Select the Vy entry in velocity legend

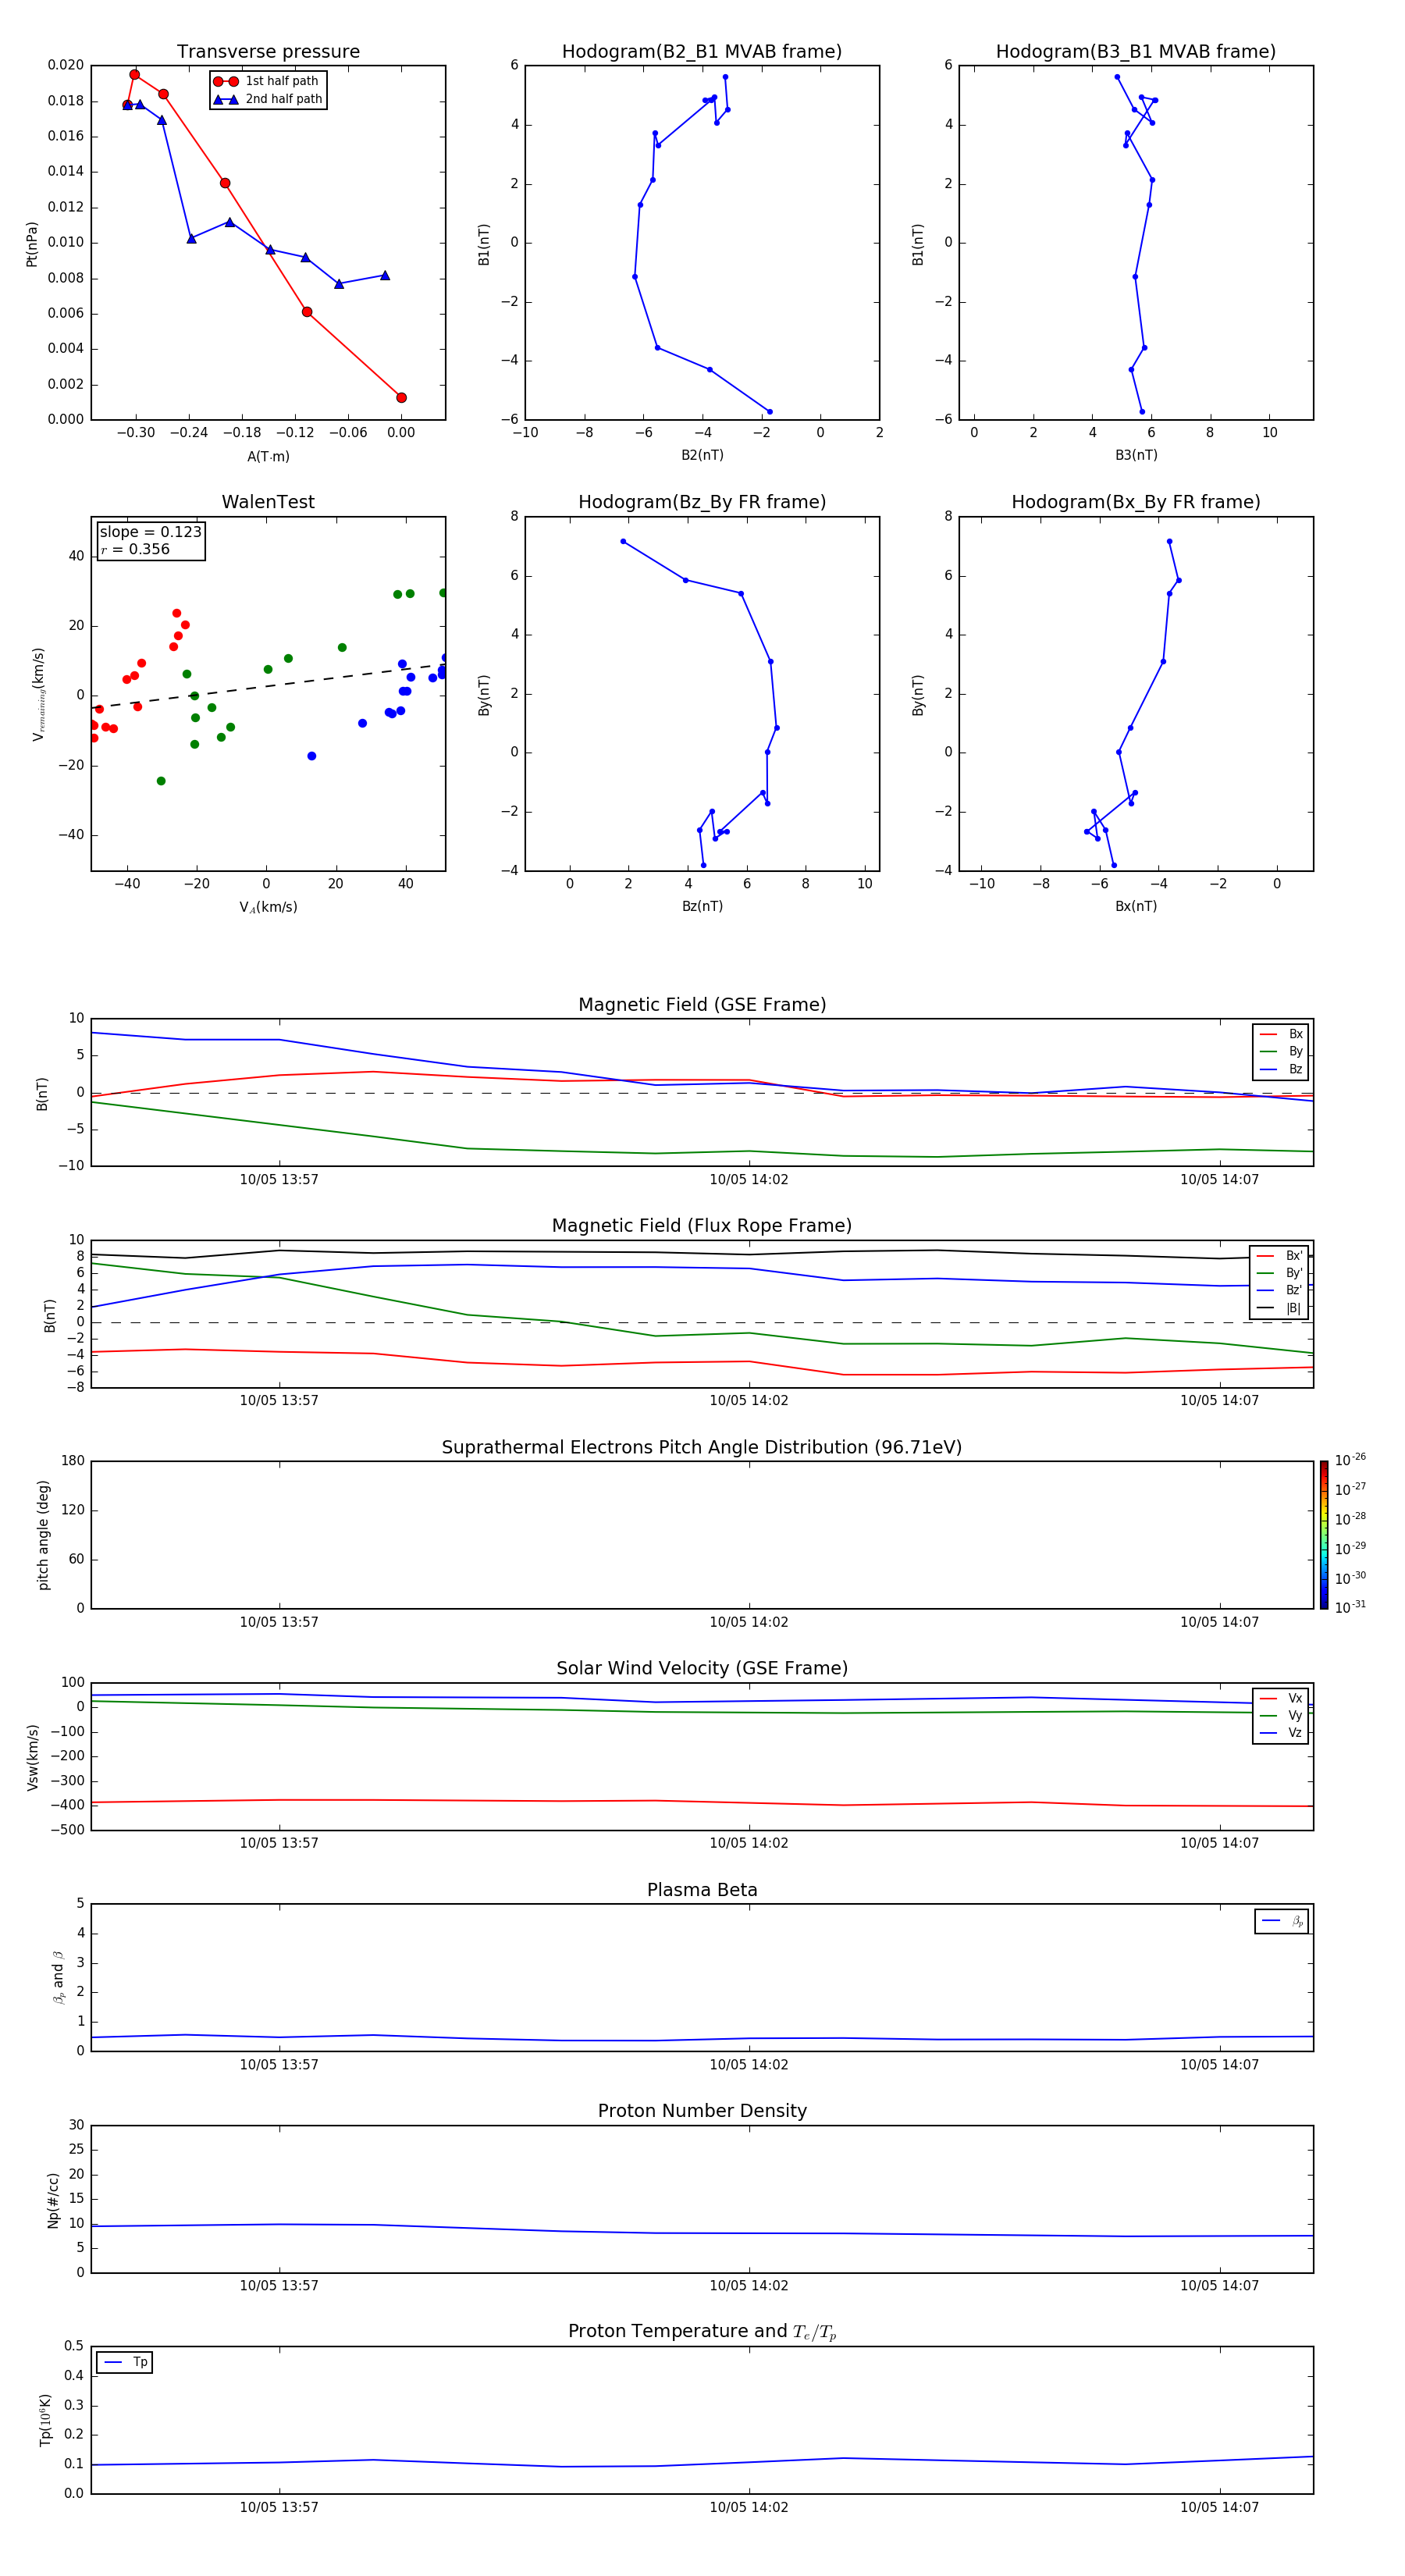click(1281, 1716)
